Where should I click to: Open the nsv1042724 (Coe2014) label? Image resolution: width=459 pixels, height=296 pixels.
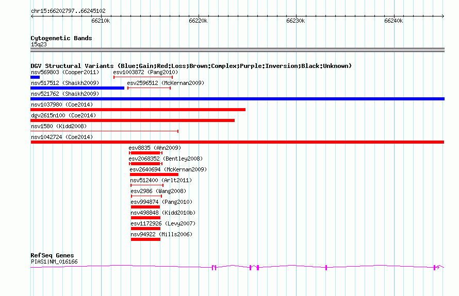62,137
